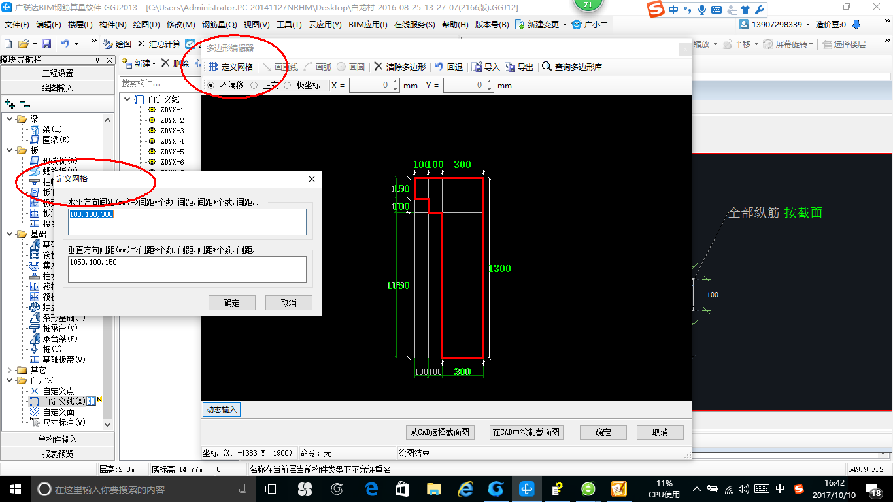Expand the 其它 tree folder

tap(10, 370)
